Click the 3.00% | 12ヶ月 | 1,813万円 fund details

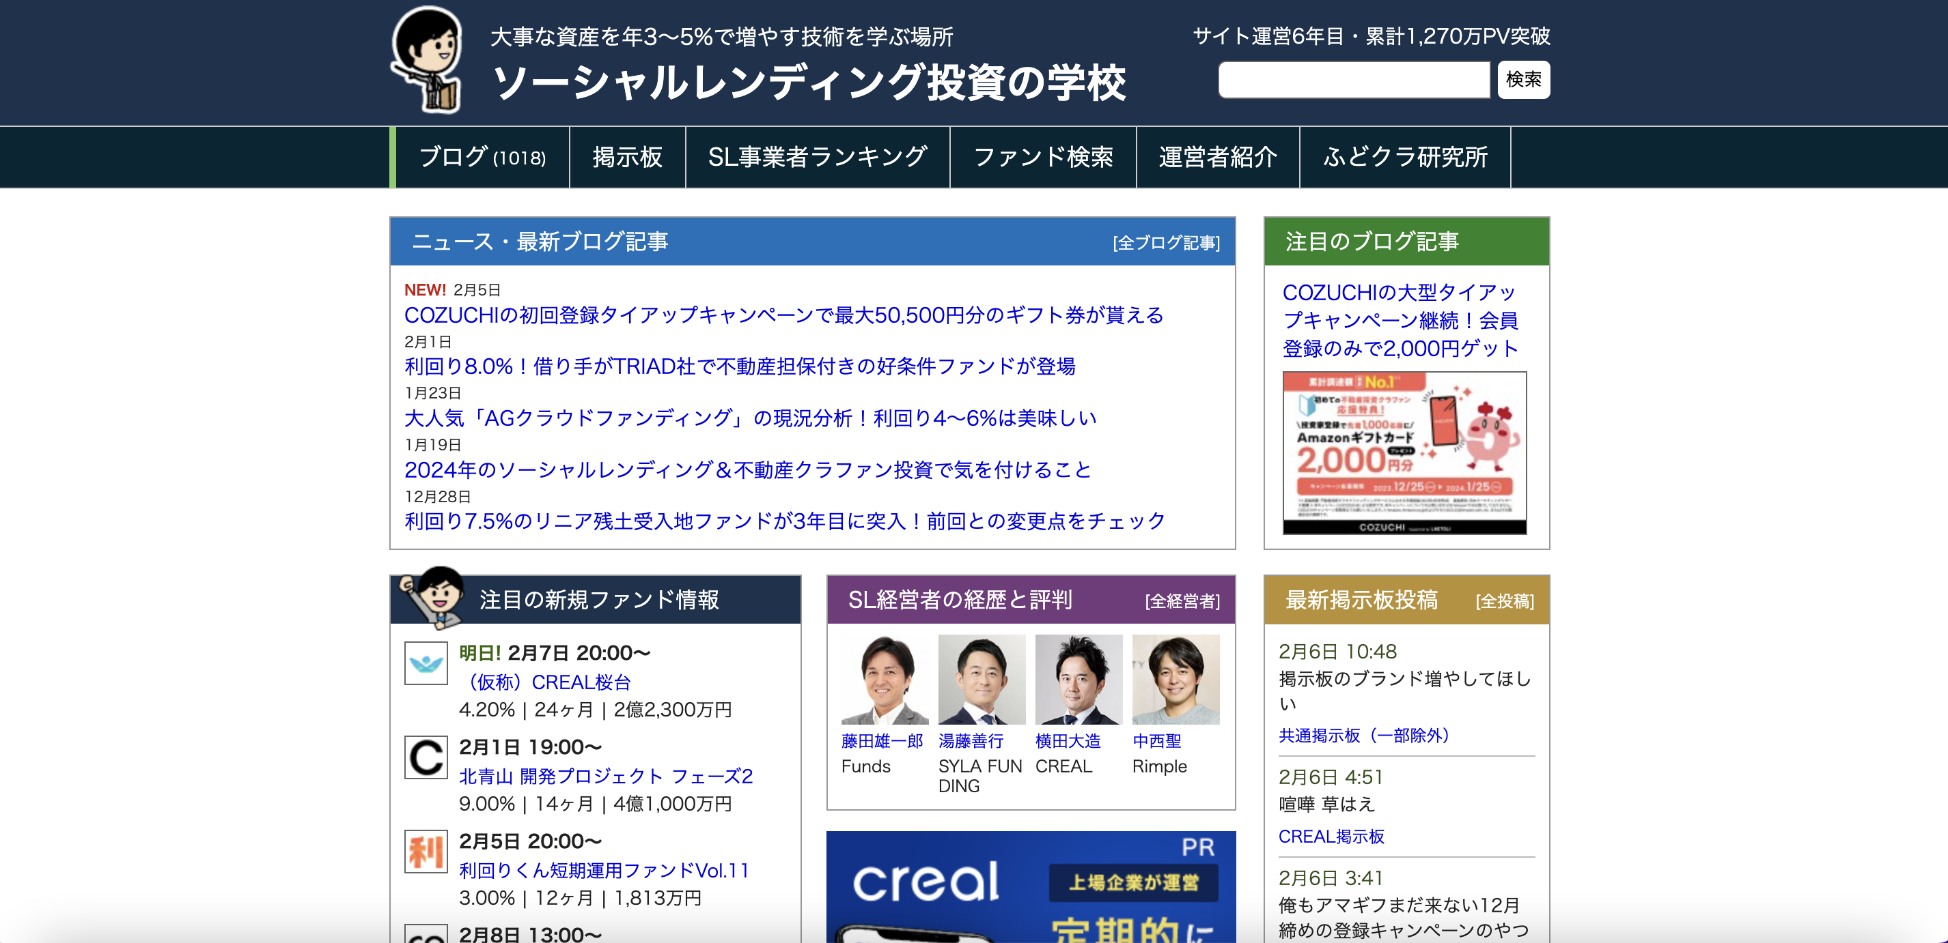tap(580, 898)
